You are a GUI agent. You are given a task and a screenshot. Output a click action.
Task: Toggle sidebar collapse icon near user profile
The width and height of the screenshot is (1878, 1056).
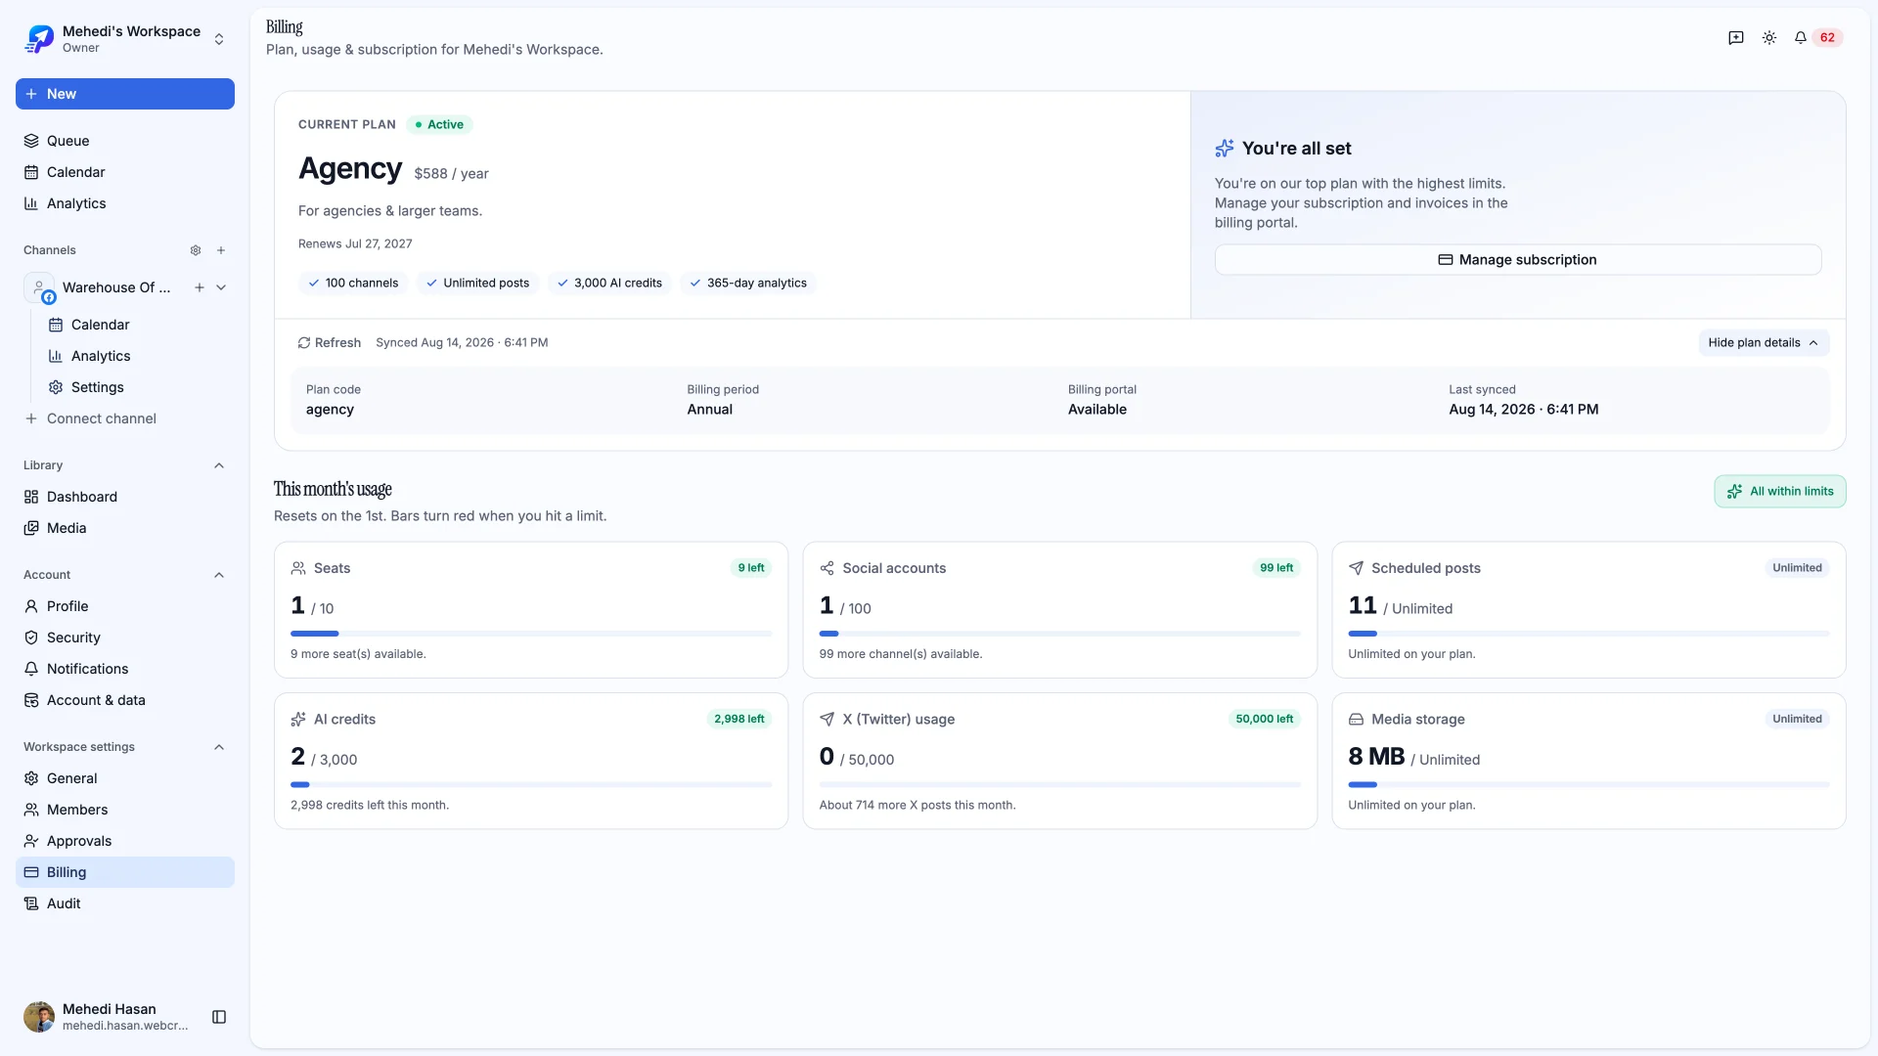[219, 1017]
